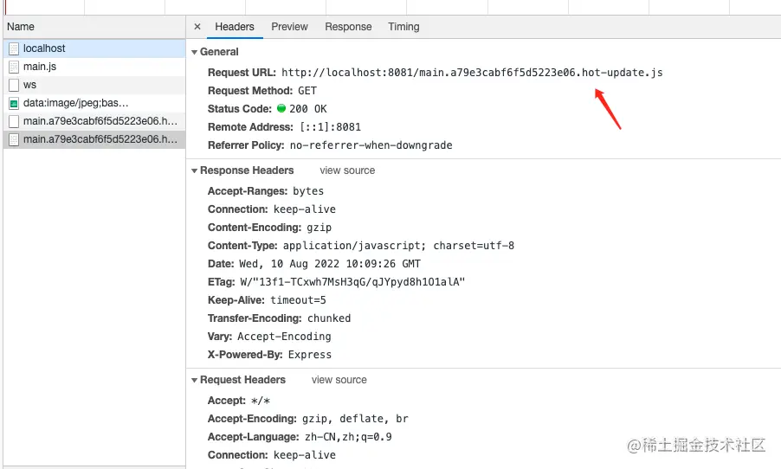Click view source for Response Headers
The image size is (781, 469).
347,170
